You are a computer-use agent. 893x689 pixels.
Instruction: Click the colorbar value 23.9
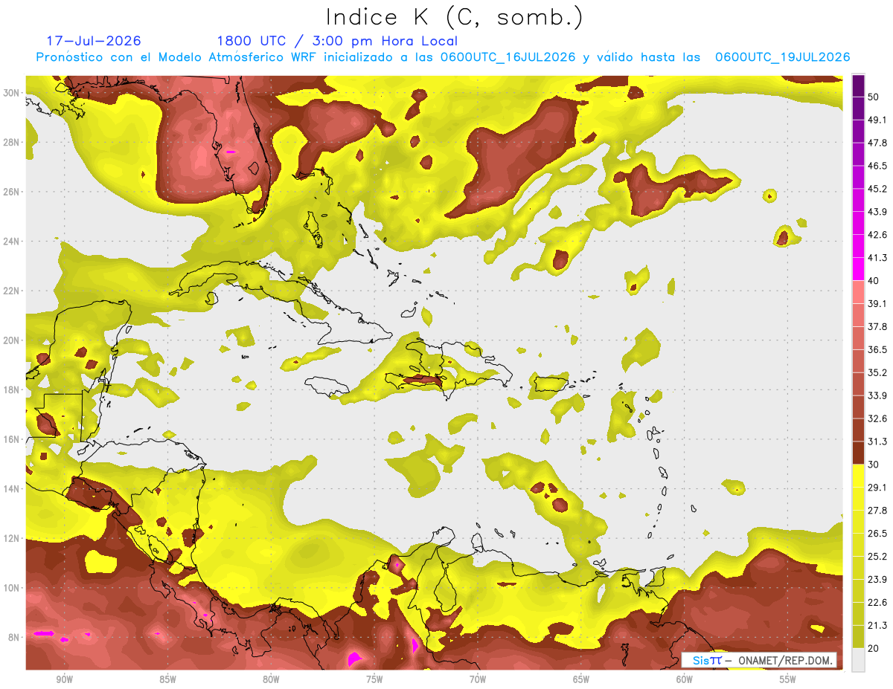click(x=877, y=580)
